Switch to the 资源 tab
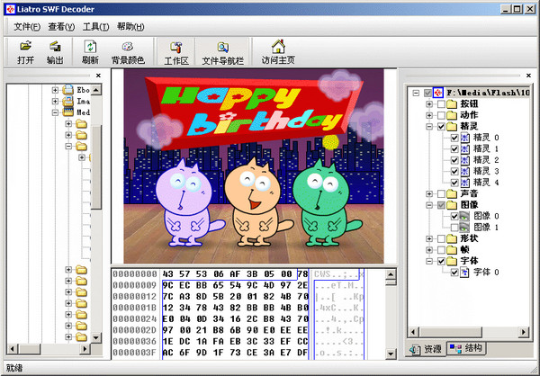The height and width of the screenshot is (376, 540). [427, 349]
